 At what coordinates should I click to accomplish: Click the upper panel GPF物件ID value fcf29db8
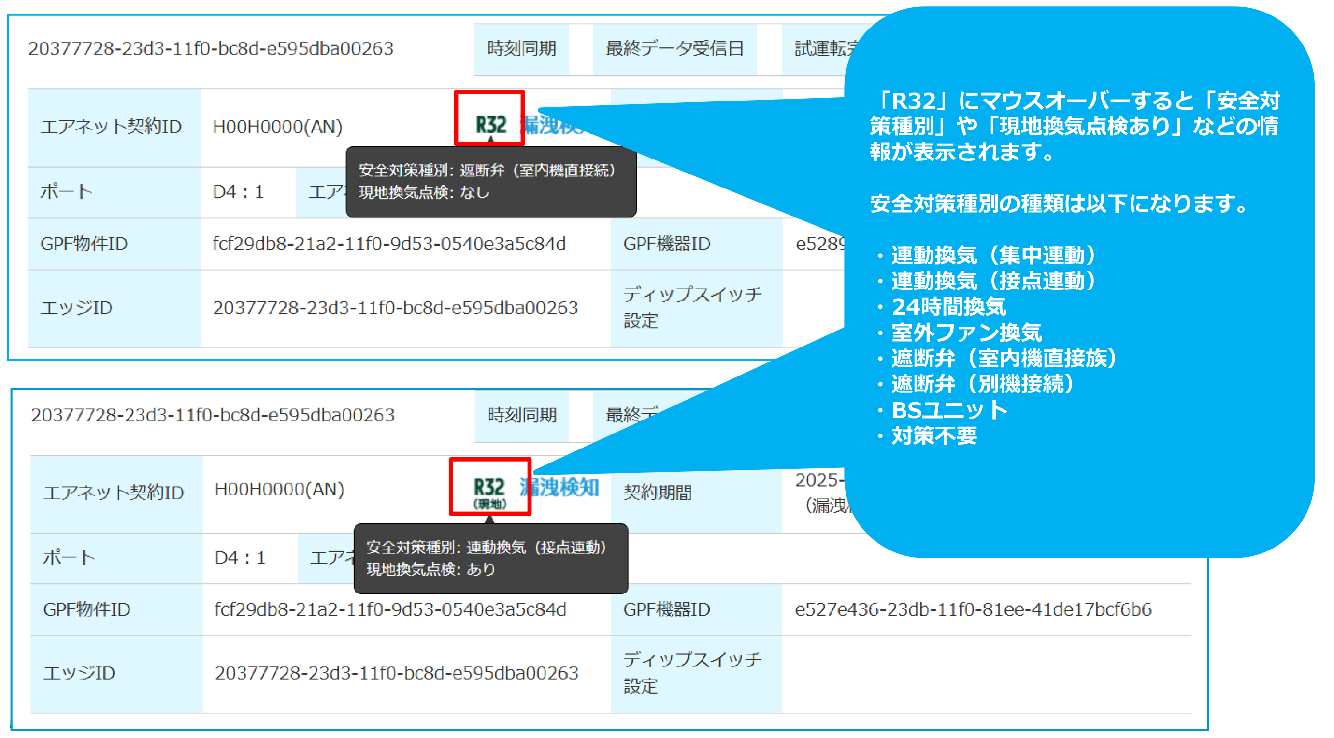[x=389, y=244]
